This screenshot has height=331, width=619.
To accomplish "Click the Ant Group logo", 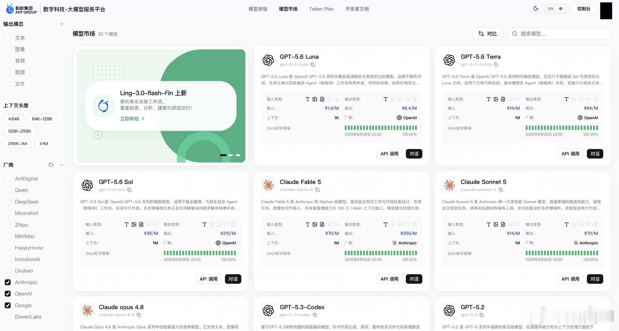I will coord(21,9).
